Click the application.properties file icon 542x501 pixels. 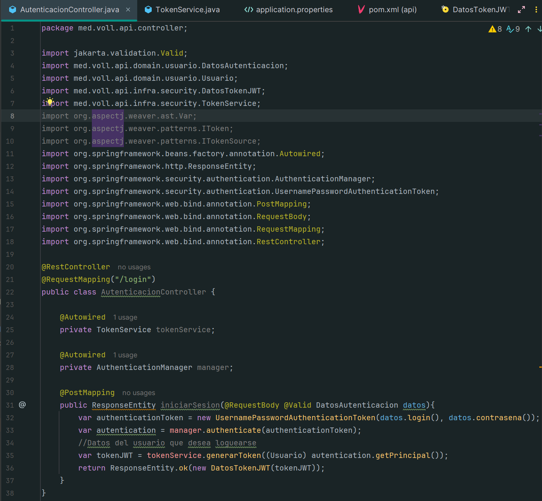[249, 10]
